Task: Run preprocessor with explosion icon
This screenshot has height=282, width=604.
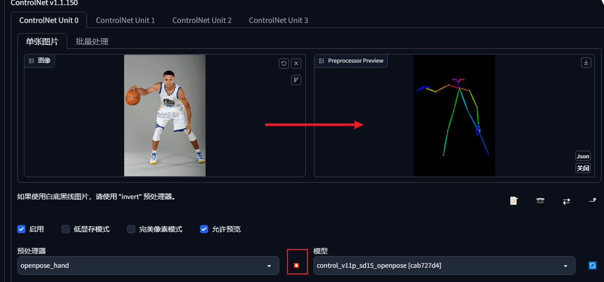Action: point(297,265)
